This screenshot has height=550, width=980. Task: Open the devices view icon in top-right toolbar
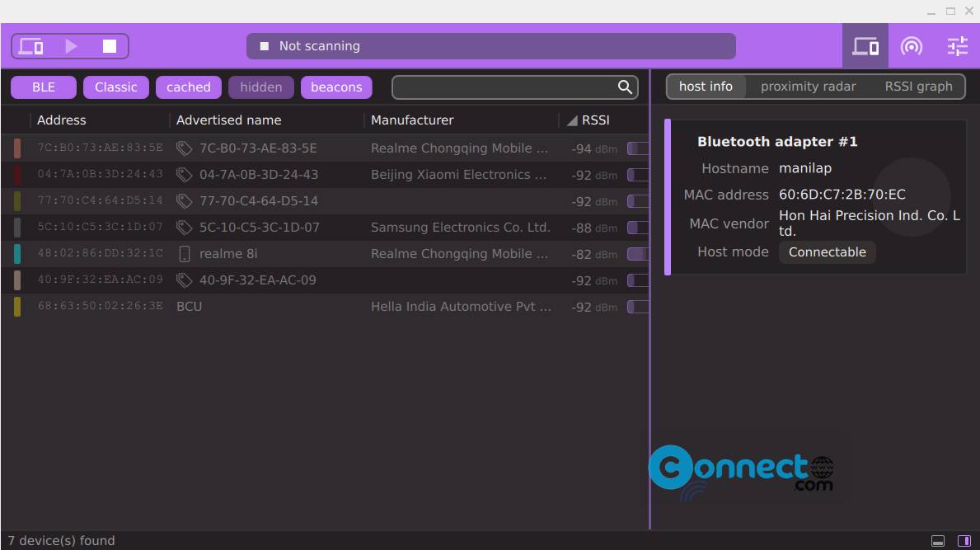865,46
